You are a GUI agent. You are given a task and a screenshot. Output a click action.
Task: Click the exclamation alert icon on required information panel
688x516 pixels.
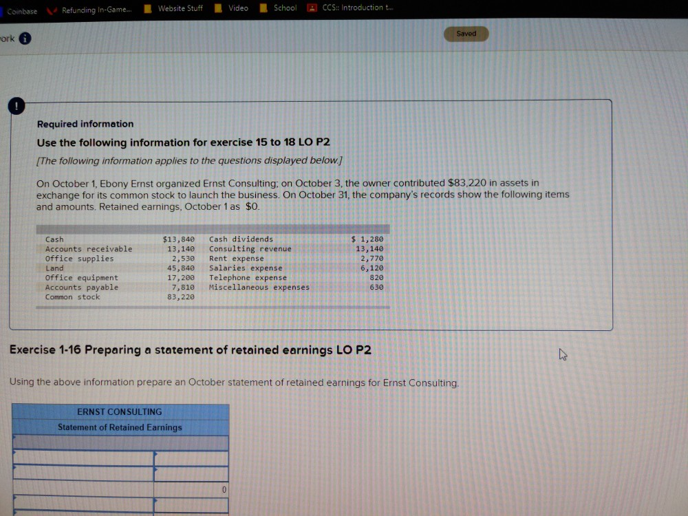click(x=17, y=106)
